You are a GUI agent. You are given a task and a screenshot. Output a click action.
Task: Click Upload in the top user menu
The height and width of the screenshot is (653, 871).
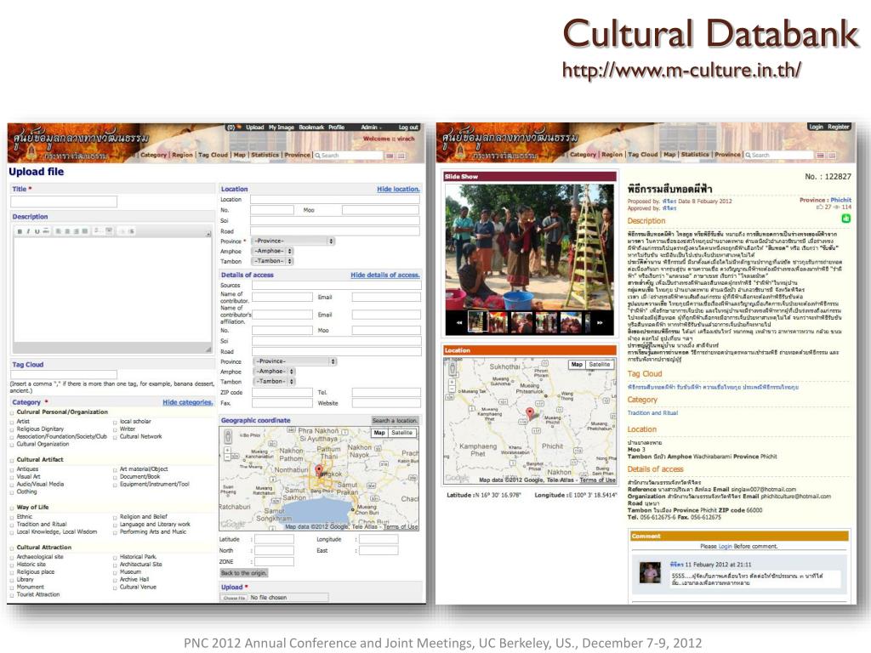click(255, 128)
